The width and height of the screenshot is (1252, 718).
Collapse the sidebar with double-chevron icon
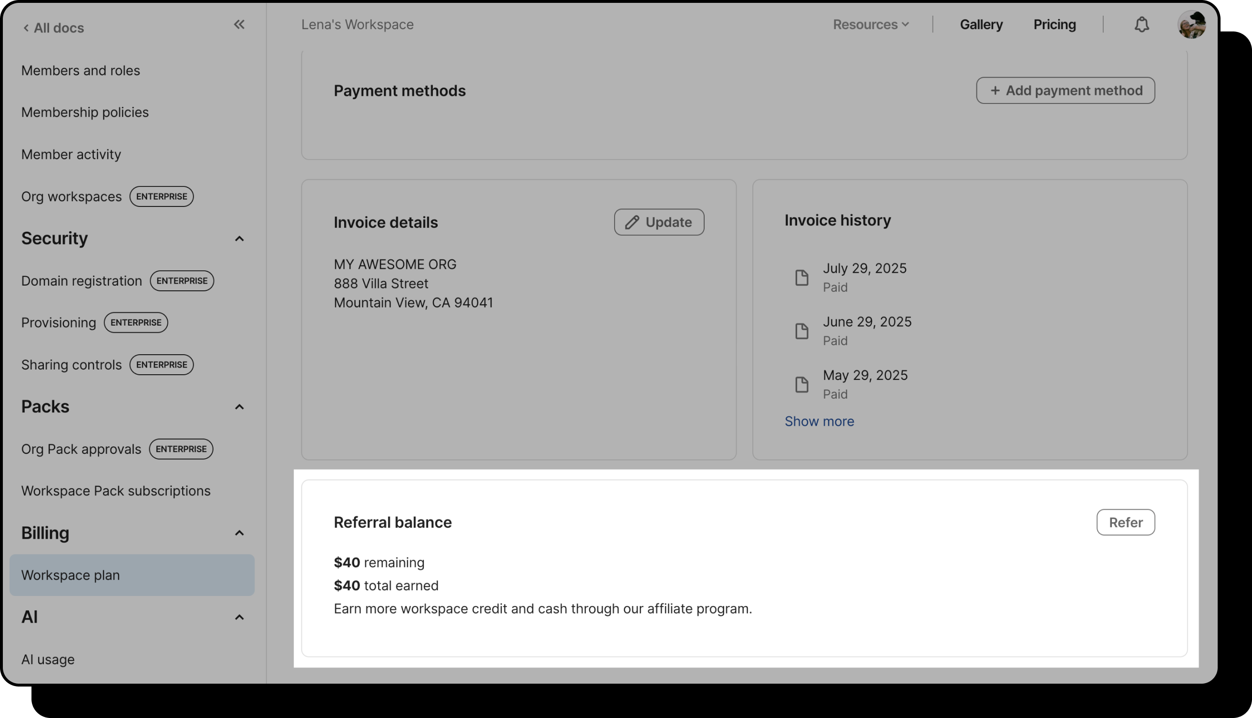point(239,25)
